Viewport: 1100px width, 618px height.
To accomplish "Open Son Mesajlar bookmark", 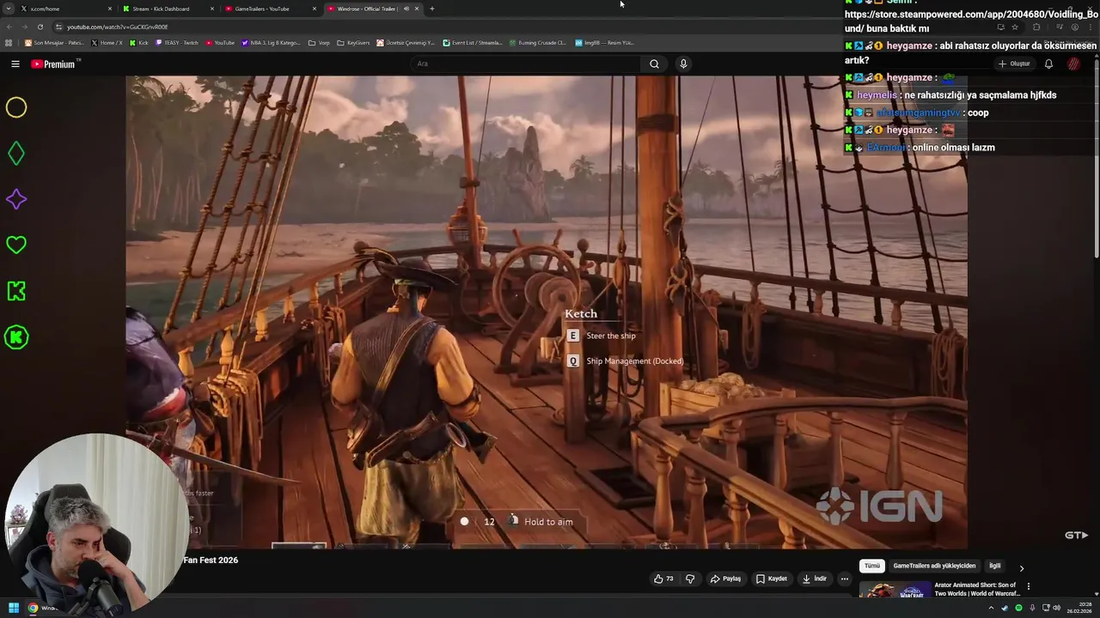I will 53,42.
